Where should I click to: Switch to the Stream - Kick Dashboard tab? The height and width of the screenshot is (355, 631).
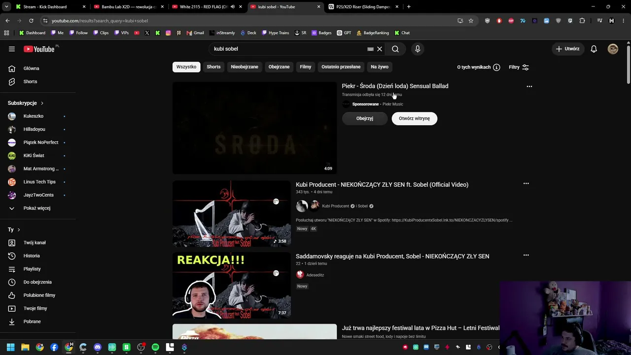tap(49, 7)
